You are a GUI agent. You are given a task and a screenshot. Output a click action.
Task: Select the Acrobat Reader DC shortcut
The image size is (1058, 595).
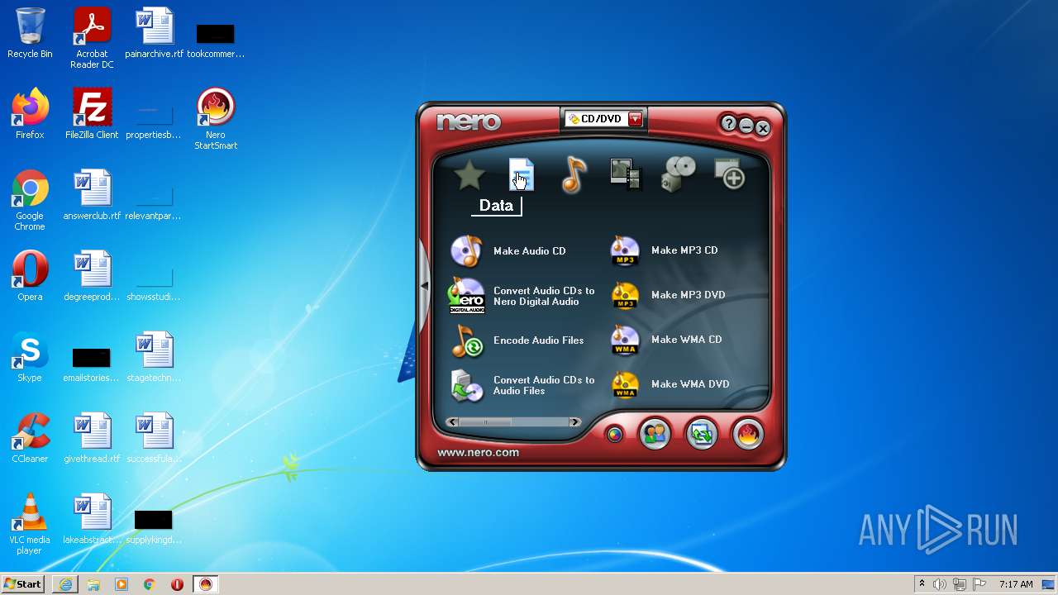92,38
